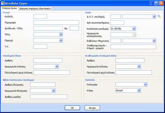Screen dimensions: 165x113
Task: Click Πολεοδομική αρχή έκδοσης field under Αναθεώρηση
Action: pyautogui.click(x=134, y=72)
